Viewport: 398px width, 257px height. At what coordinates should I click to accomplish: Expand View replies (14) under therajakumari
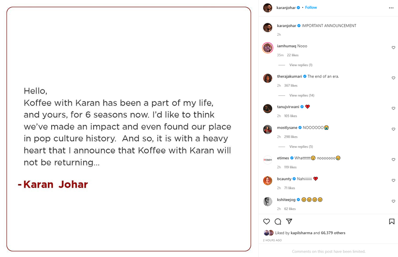pyautogui.click(x=301, y=95)
